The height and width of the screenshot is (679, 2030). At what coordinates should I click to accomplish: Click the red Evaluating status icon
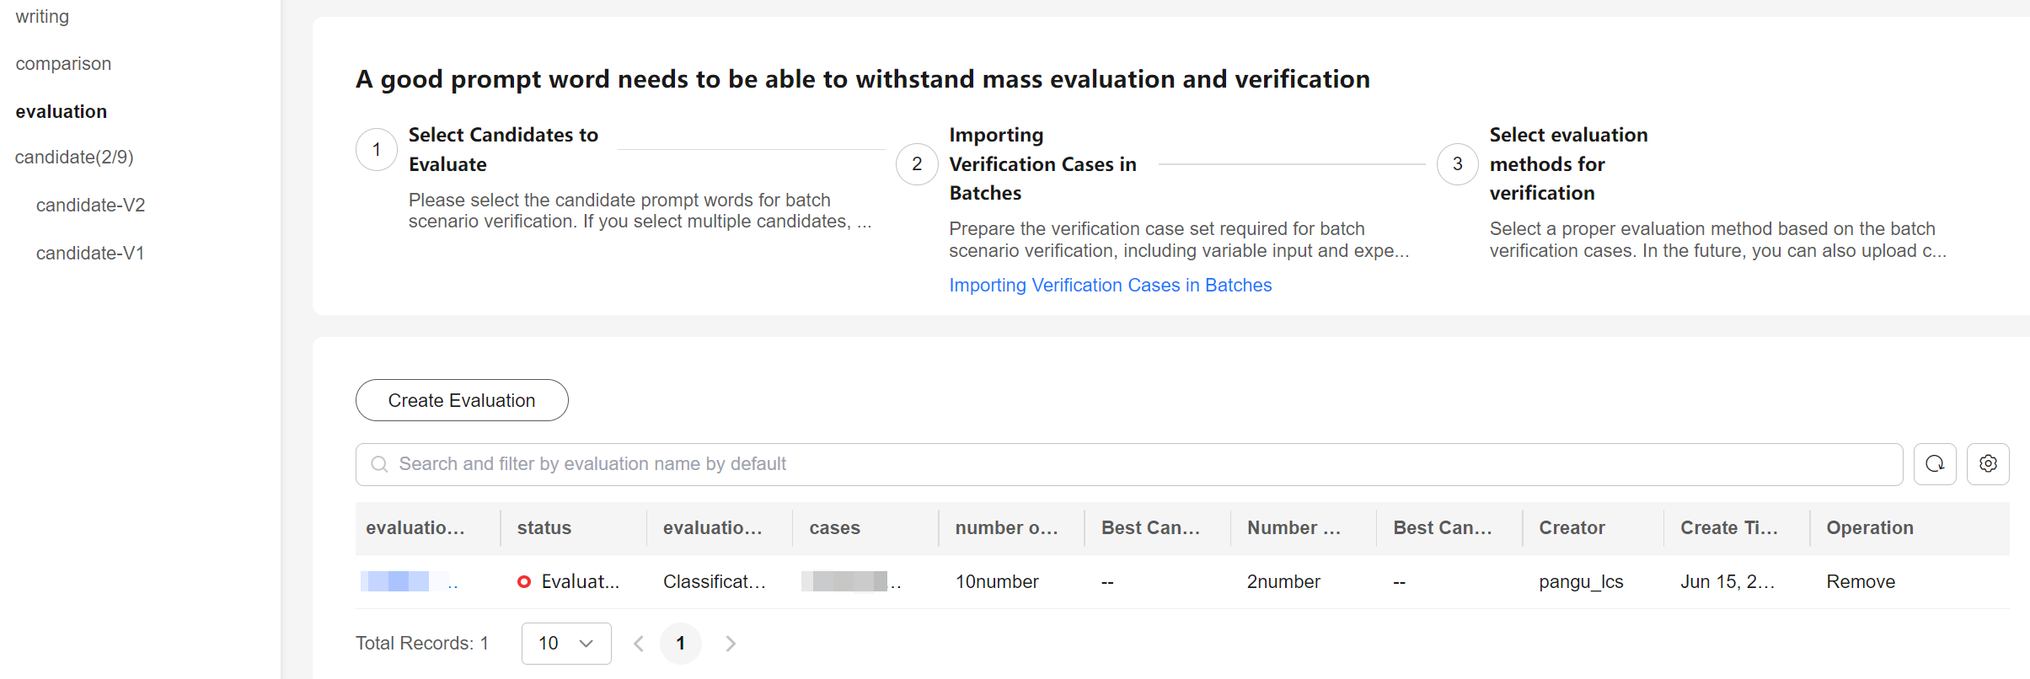click(524, 581)
